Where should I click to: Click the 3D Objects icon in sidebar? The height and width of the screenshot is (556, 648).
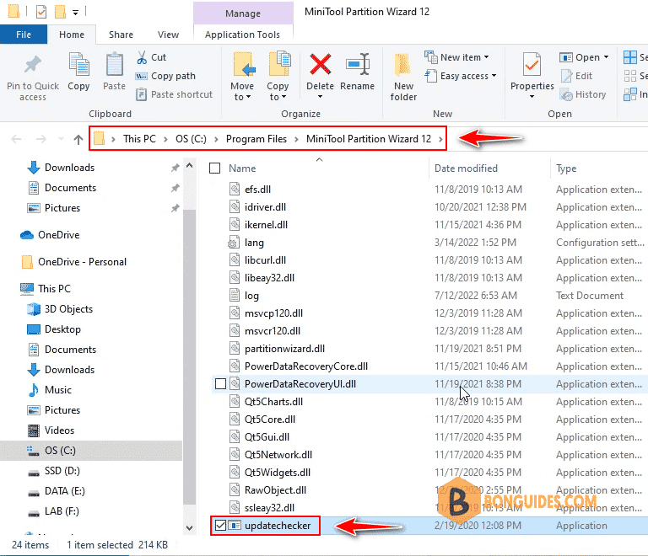click(x=34, y=309)
